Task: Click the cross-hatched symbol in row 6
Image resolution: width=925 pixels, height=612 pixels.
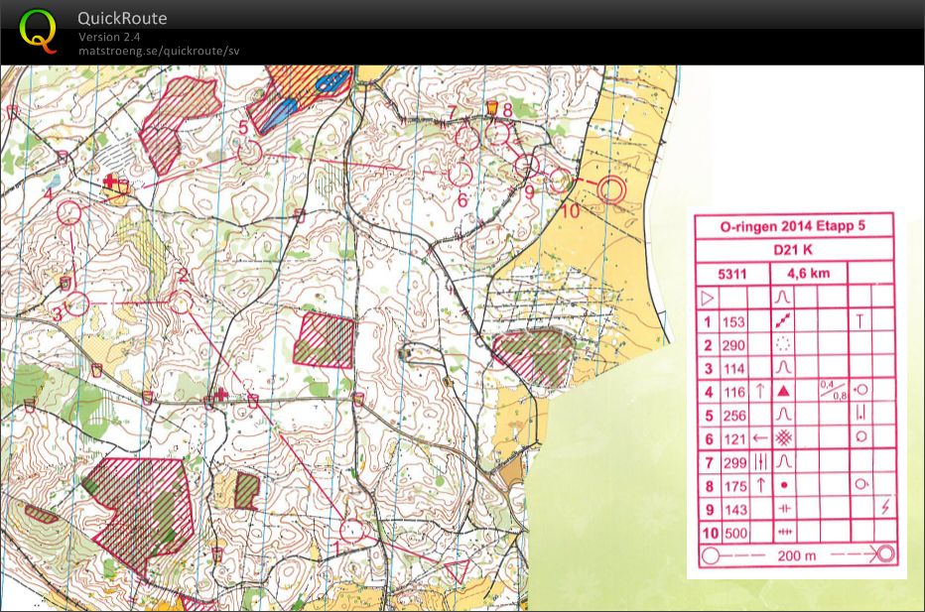Action: tap(783, 437)
